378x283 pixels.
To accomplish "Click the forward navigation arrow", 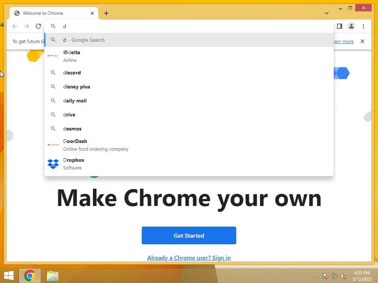I will pos(27,26).
